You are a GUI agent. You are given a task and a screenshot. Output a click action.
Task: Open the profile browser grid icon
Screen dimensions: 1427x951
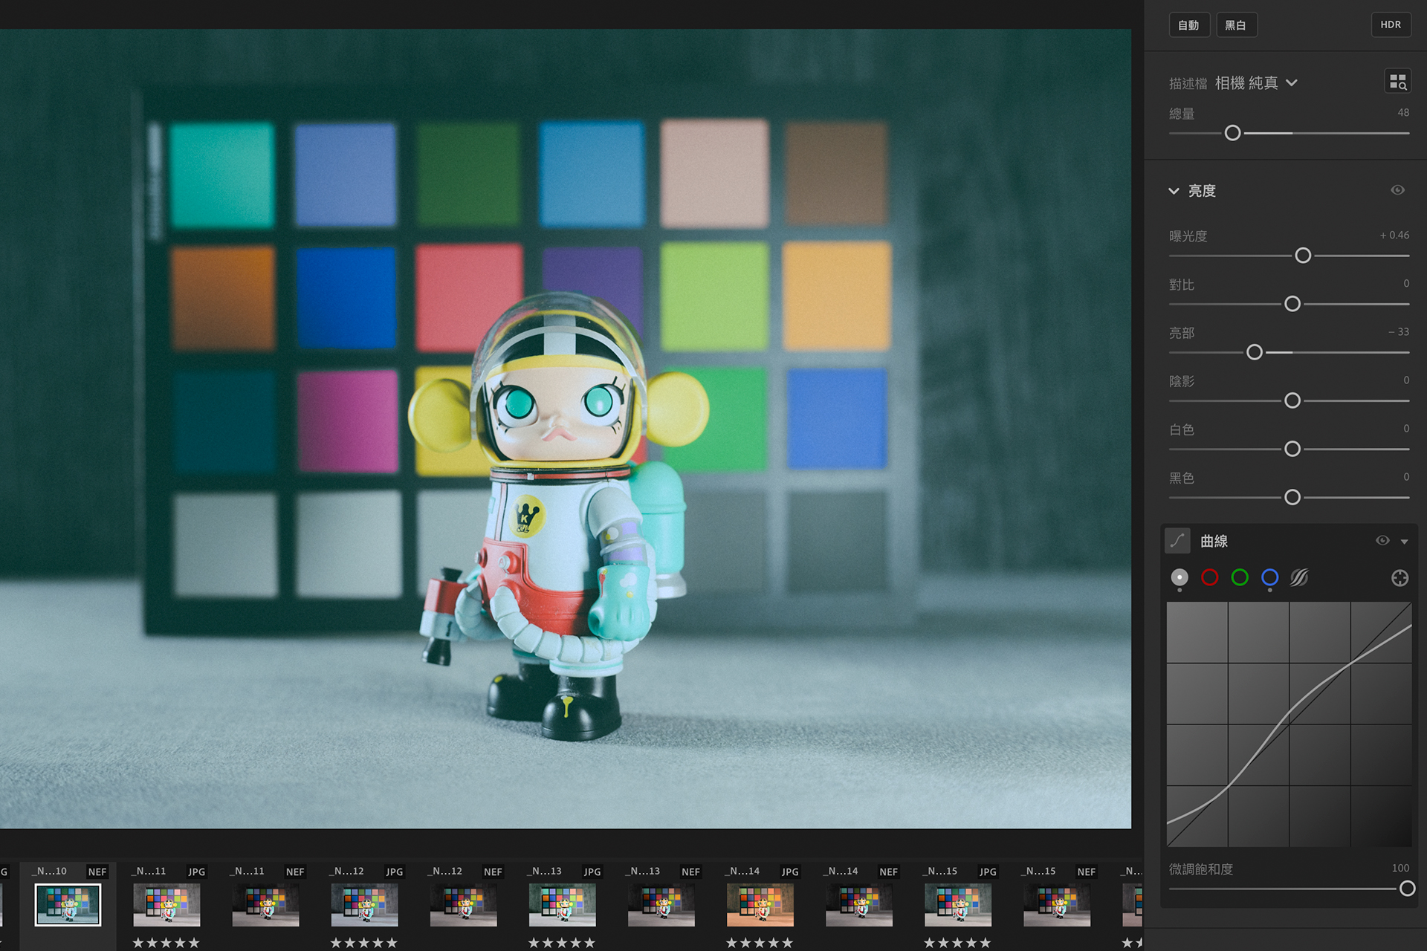click(x=1397, y=82)
